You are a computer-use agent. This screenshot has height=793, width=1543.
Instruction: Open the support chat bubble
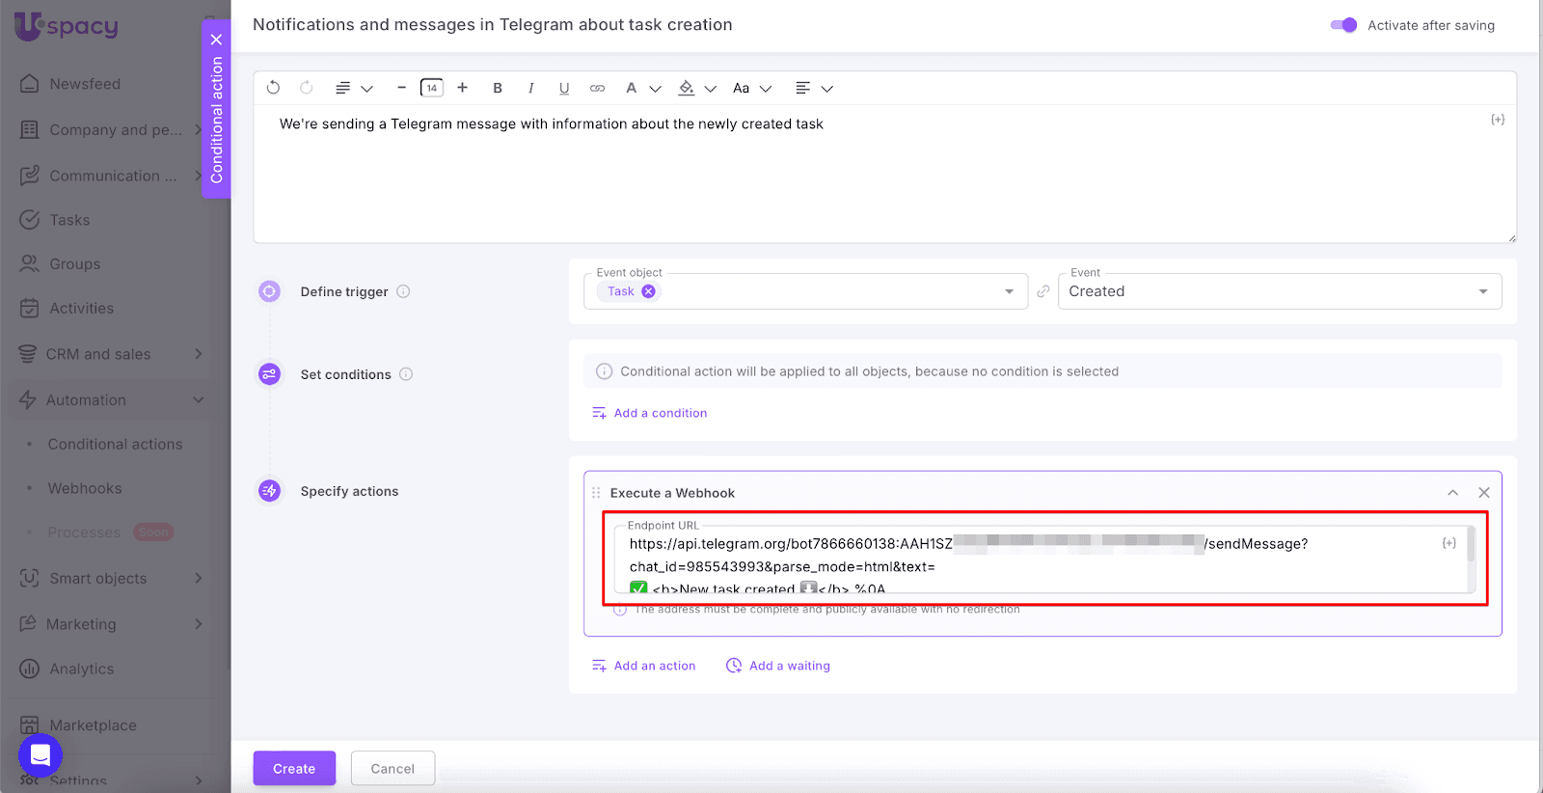point(41,754)
